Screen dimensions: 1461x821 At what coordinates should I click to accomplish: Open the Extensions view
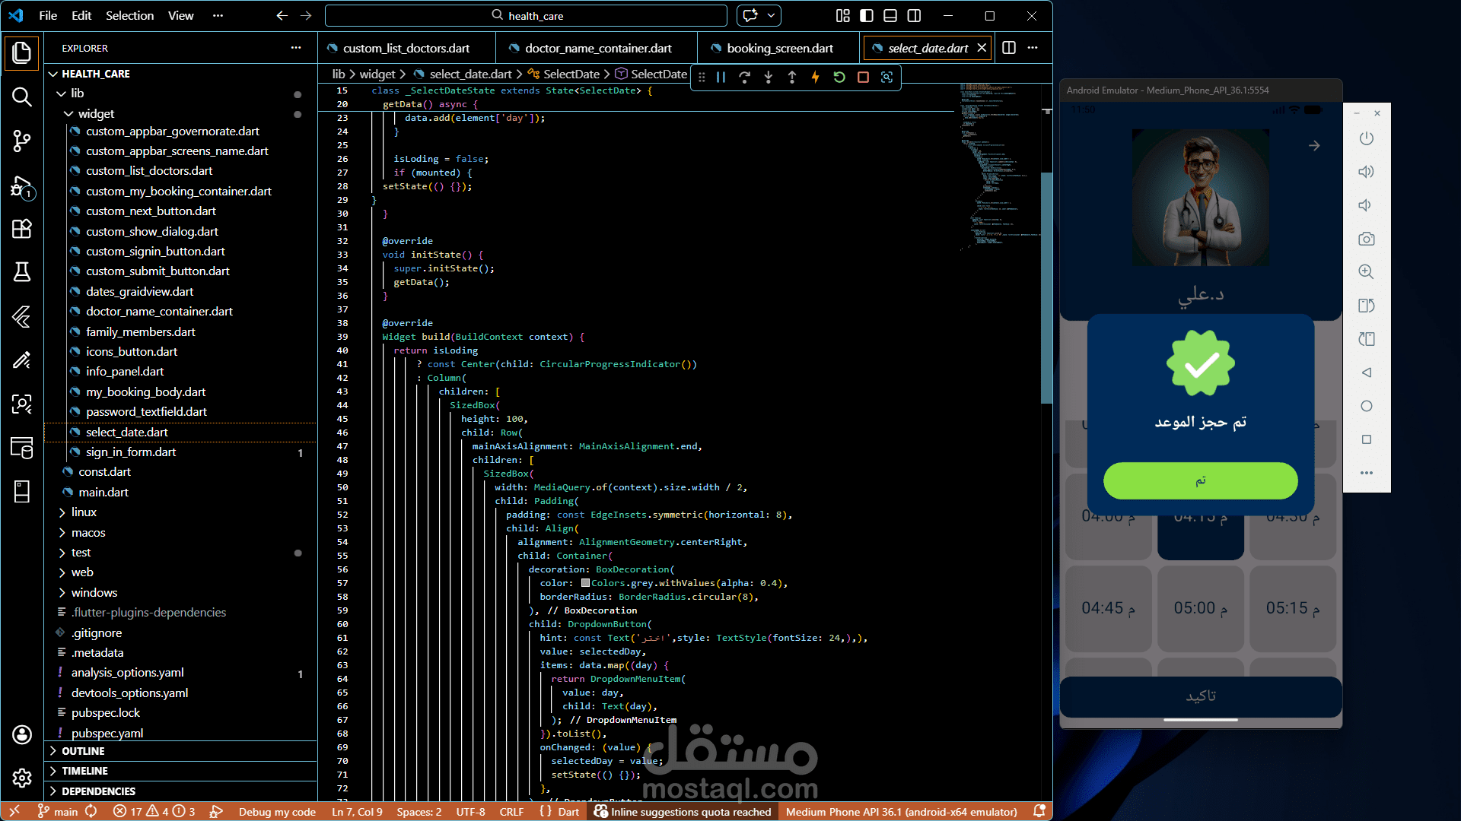point(21,229)
